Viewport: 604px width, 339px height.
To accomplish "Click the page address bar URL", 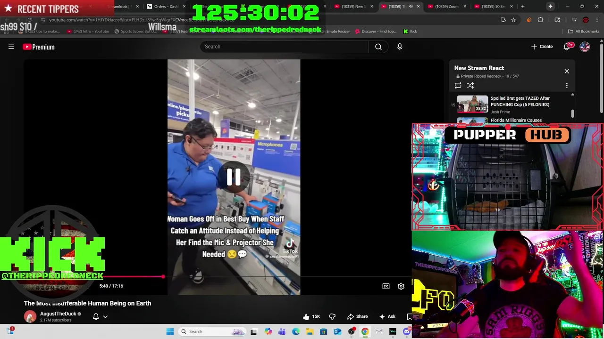I will [x=142, y=20].
